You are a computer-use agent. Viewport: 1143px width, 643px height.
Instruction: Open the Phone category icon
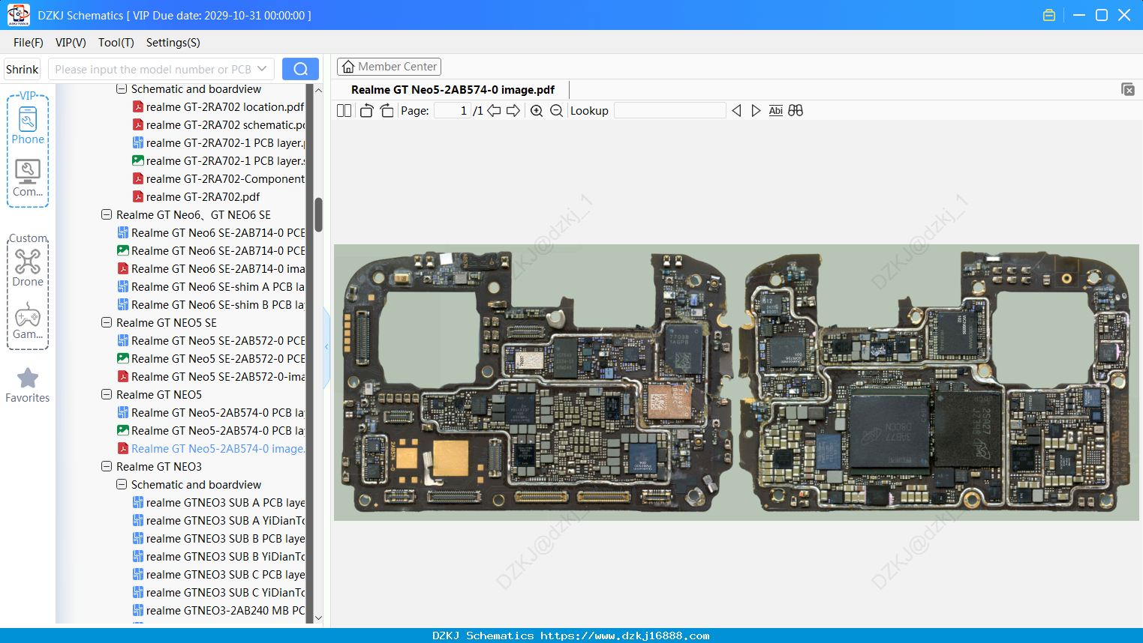[x=28, y=125]
